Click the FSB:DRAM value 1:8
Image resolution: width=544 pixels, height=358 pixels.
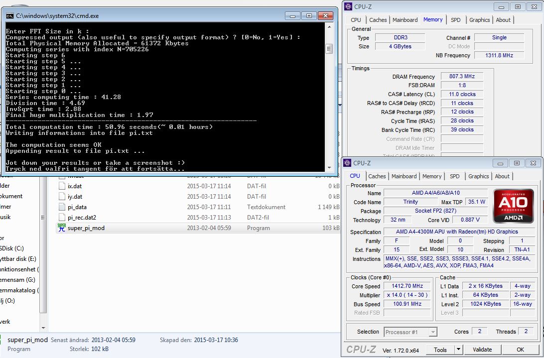tap(462, 85)
